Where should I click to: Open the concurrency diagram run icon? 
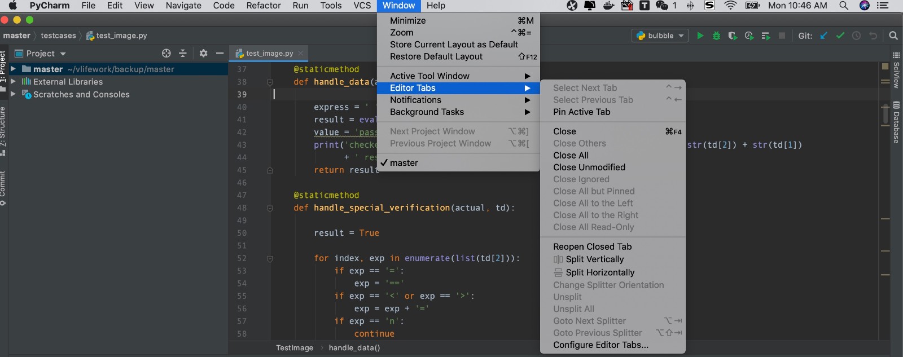(766, 36)
